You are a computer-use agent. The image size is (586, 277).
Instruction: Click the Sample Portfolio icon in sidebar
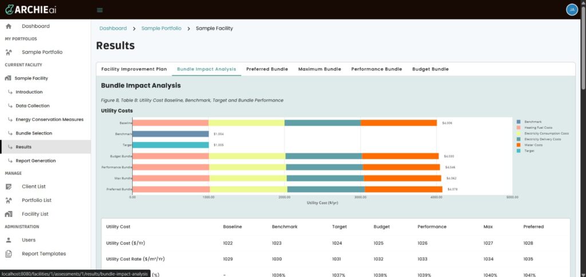[9, 52]
